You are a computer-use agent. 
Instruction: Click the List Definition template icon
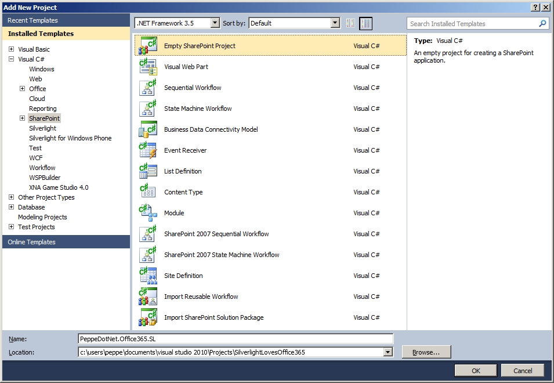[148, 171]
